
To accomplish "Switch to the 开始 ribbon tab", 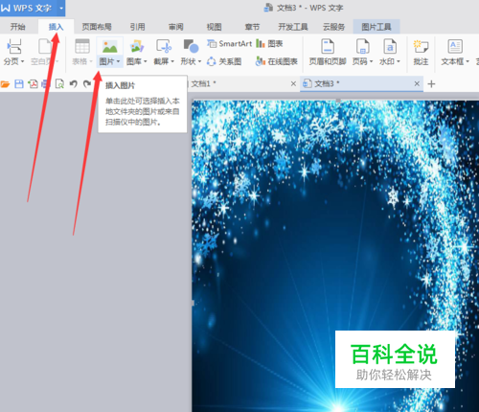I will 17,27.
